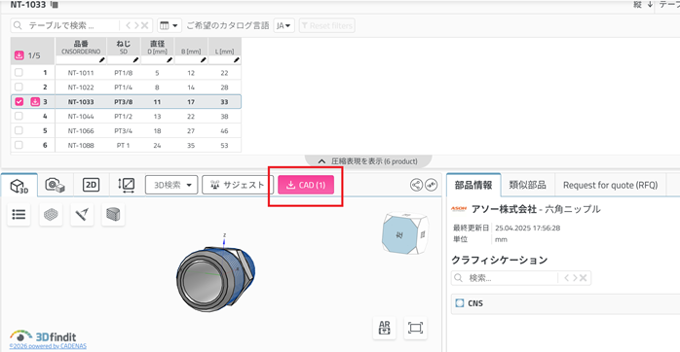Image resolution: width=680 pixels, height=352 pixels.
Task: Open the Request for quote (RFQ) tab
Action: click(x=610, y=186)
